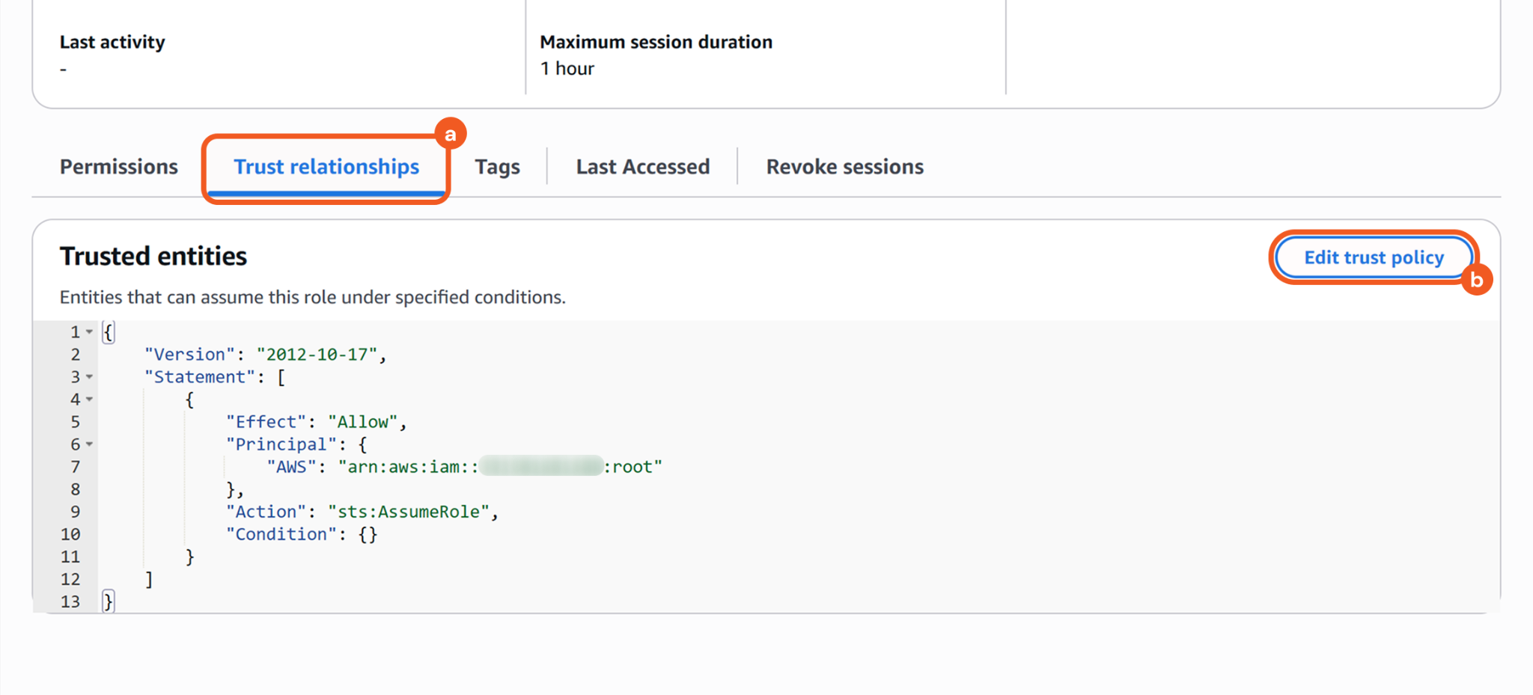Collapse the fold arrow on line 1
The width and height of the screenshot is (1533, 695).
point(89,331)
